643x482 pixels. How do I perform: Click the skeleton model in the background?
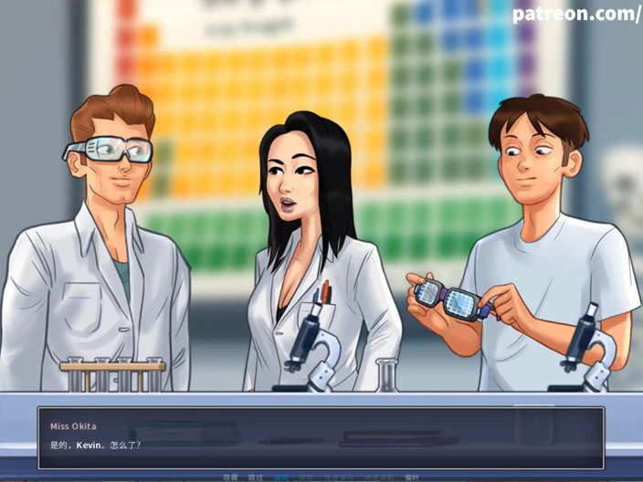623,189
